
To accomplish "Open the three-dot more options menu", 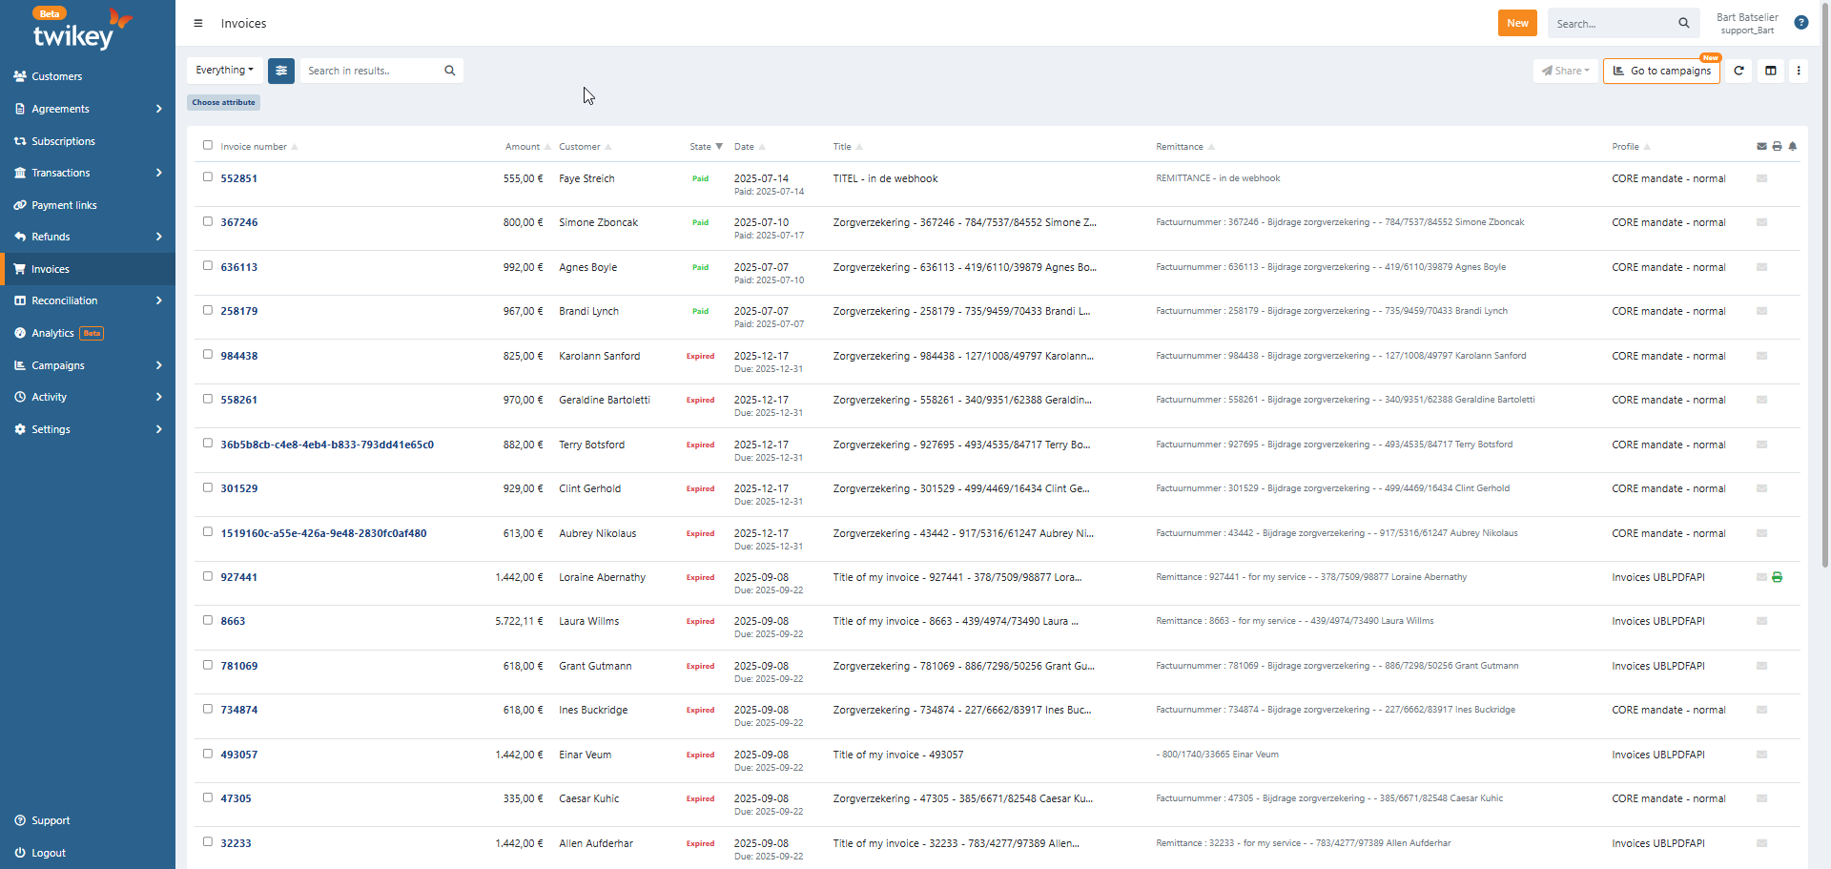I will [1799, 71].
